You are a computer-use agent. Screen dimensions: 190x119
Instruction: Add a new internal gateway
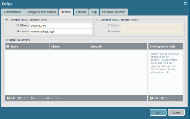coord(11,98)
